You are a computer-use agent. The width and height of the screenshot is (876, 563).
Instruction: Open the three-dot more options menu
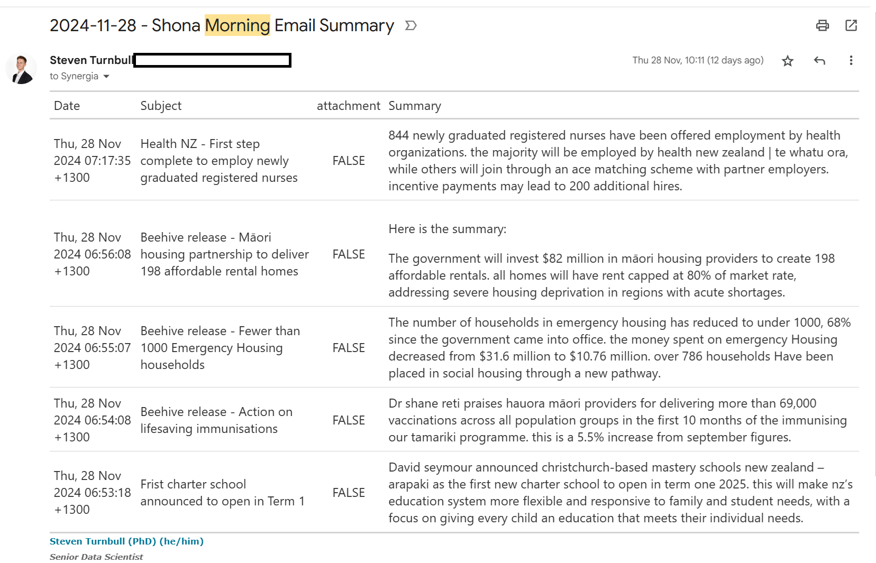[851, 61]
